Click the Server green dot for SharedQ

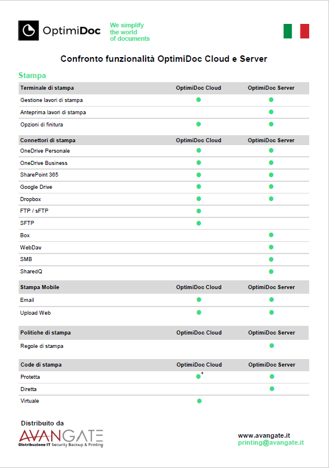[x=271, y=272]
